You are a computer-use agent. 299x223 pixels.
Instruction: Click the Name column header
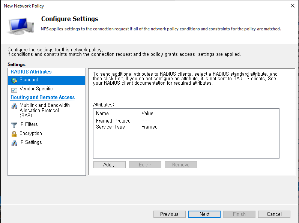pyautogui.click(x=116, y=113)
